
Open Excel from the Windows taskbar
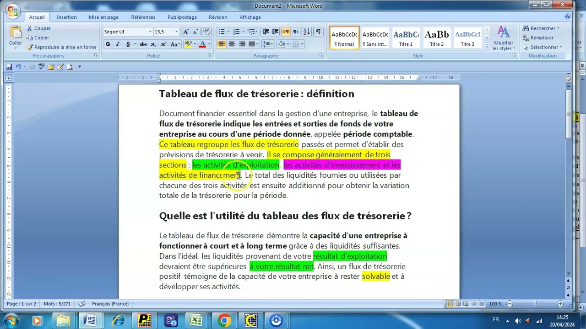[195, 320]
